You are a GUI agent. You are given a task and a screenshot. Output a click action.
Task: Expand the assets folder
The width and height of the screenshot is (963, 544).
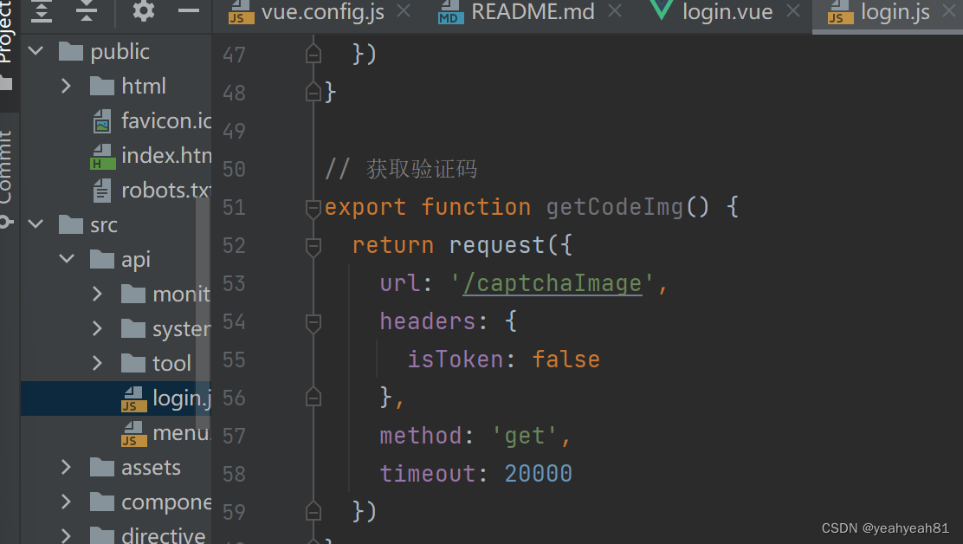67,467
